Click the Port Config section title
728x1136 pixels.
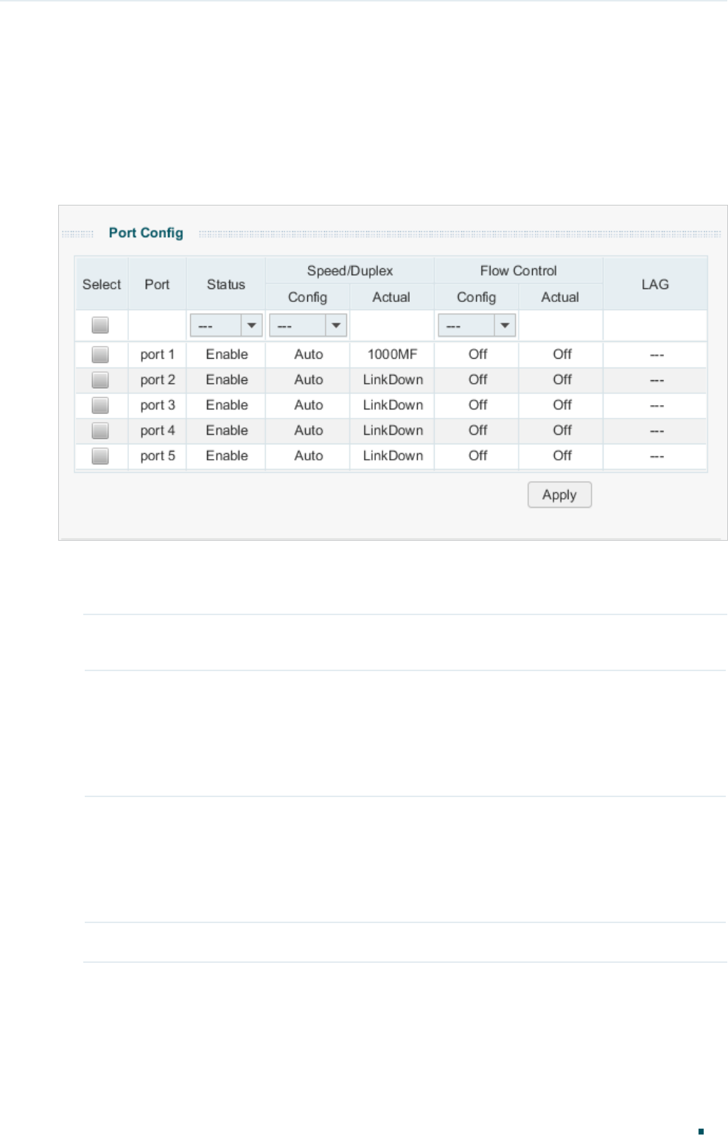[146, 233]
